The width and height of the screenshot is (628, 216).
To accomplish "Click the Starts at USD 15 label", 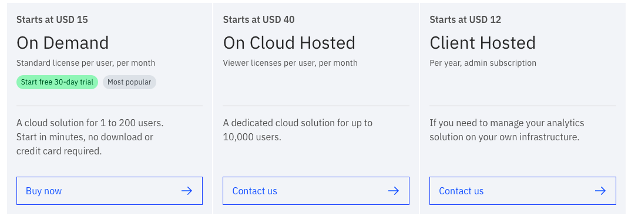I will click(x=52, y=19).
